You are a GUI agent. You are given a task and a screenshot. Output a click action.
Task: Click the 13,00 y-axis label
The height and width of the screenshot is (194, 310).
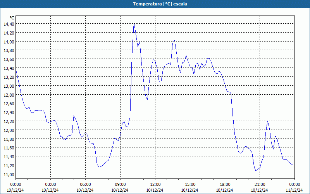coord(9,86)
